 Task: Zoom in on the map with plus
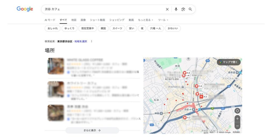pyautogui.click(x=237, y=119)
